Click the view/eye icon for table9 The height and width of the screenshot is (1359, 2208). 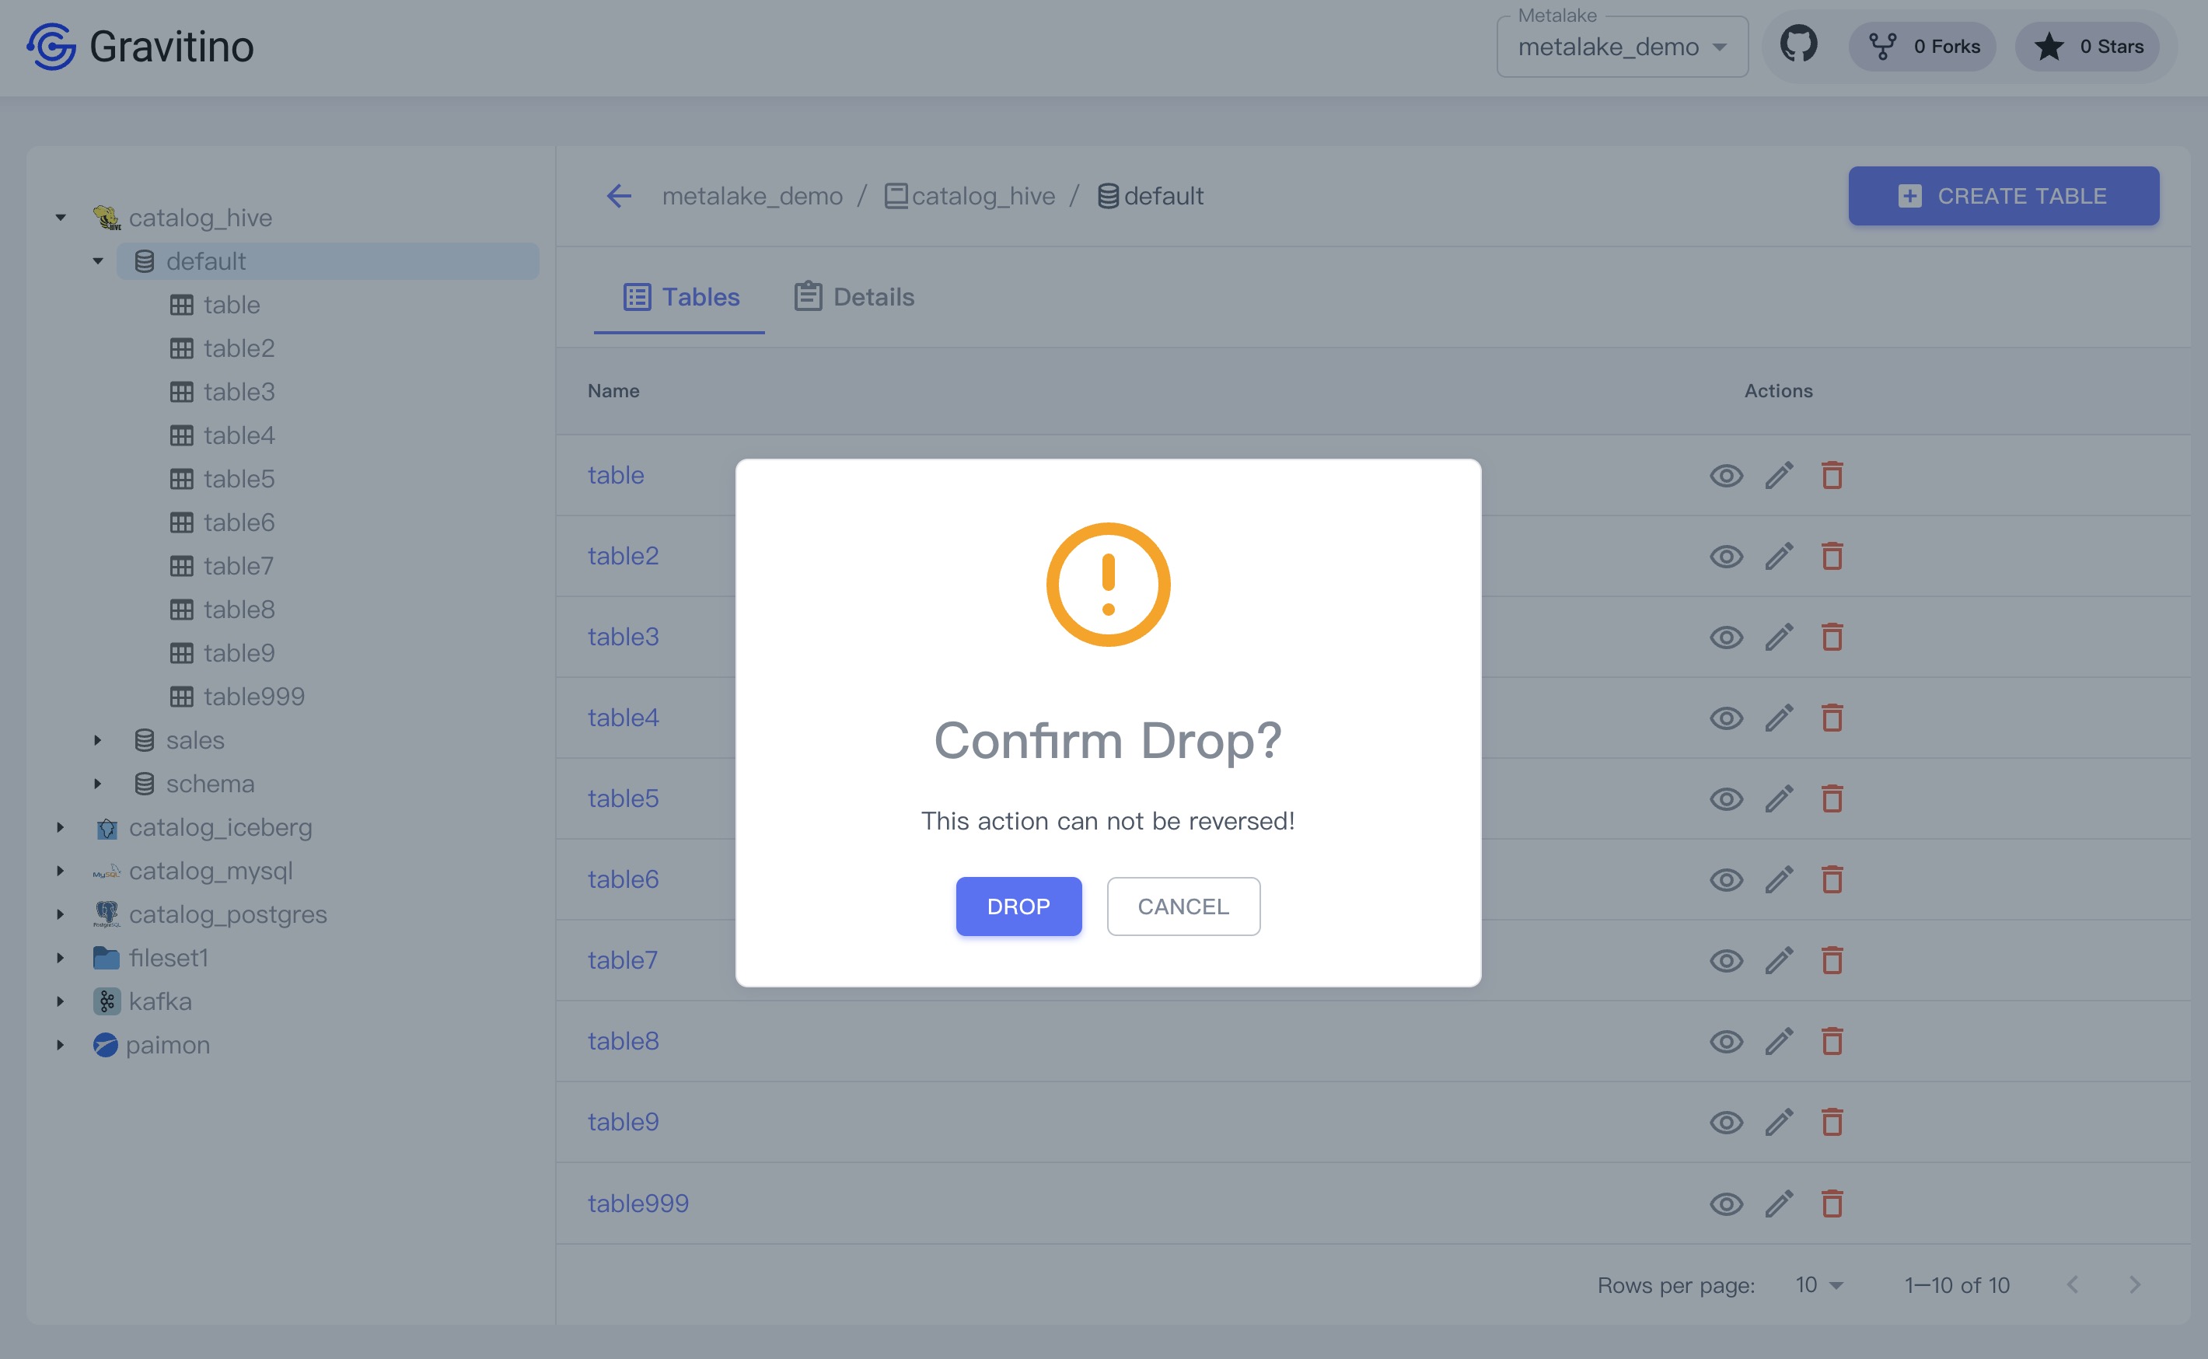point(1727,1121)
